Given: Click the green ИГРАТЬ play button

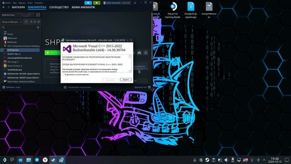Looking at the screenshot, I should click(53, 53).
